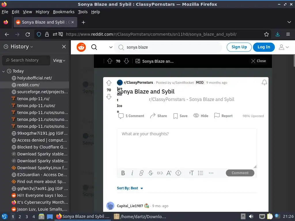Viewport: 295px width, 221px height.
Task: Click in the 'What are your thoughts?' comment box
Action: 187,148
